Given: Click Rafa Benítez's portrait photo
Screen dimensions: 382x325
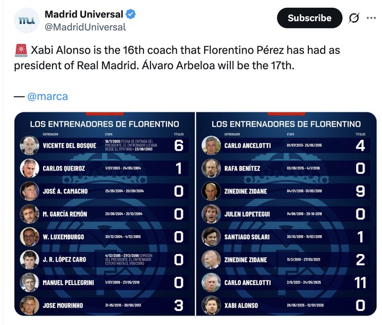Looking at the screenshot, I should click(x=211, y=168).
